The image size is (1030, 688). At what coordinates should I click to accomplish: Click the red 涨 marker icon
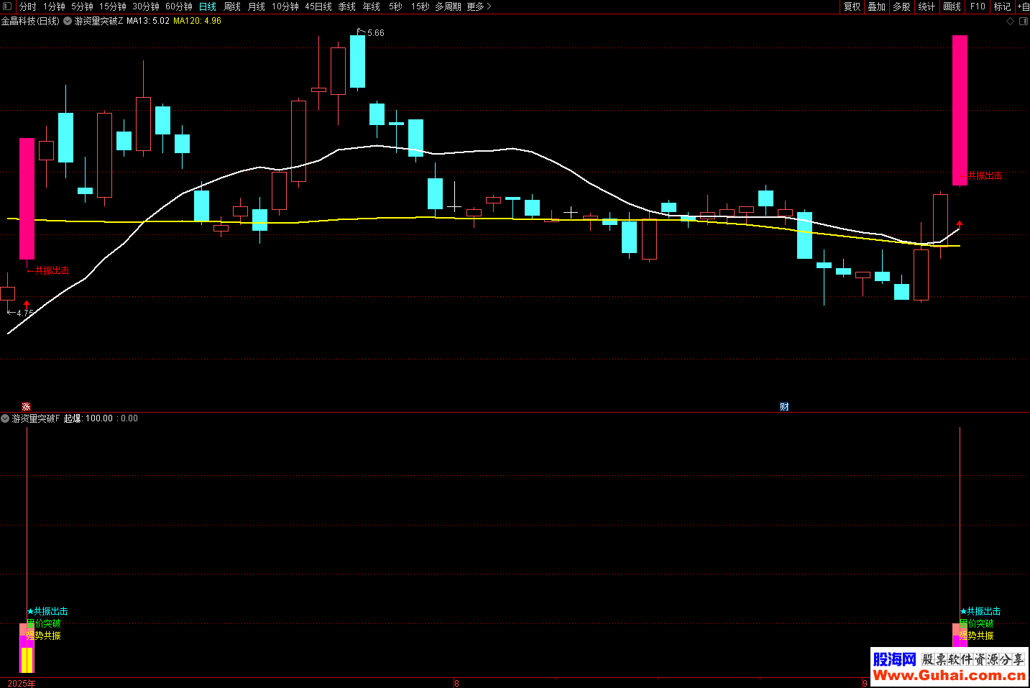pyautogui.click(x=27, y=407)
